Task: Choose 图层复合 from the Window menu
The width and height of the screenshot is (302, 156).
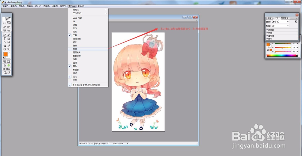Action: pyautogui.click(x=88, y=52)
